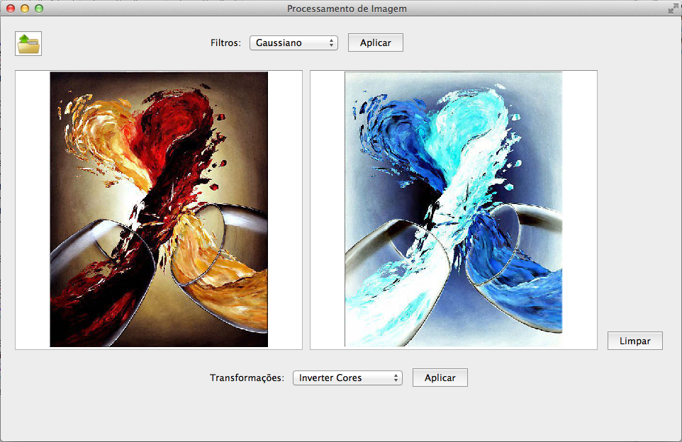Click the Filtros: label
Image resolution: width=682 pixels, height=442 pixels.
(225, 42)
